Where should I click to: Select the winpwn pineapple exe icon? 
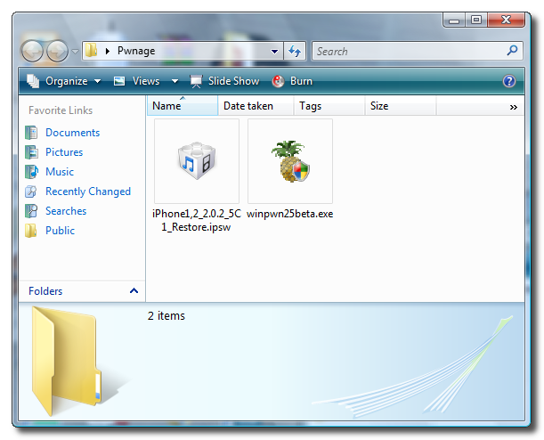[290, 161]
